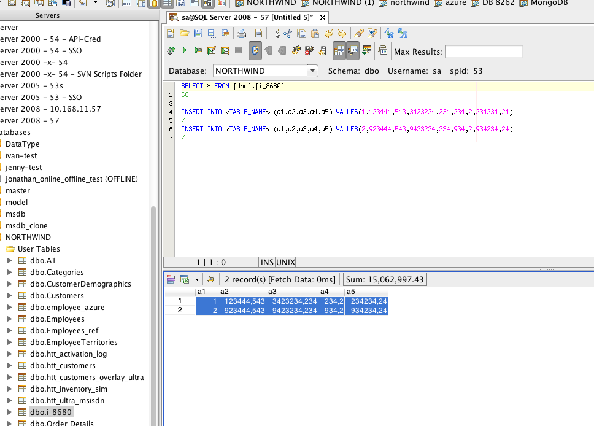Screen dimensions: 594x426
Task: Open the DB 8262 connection shortcut
Action: 493,3
